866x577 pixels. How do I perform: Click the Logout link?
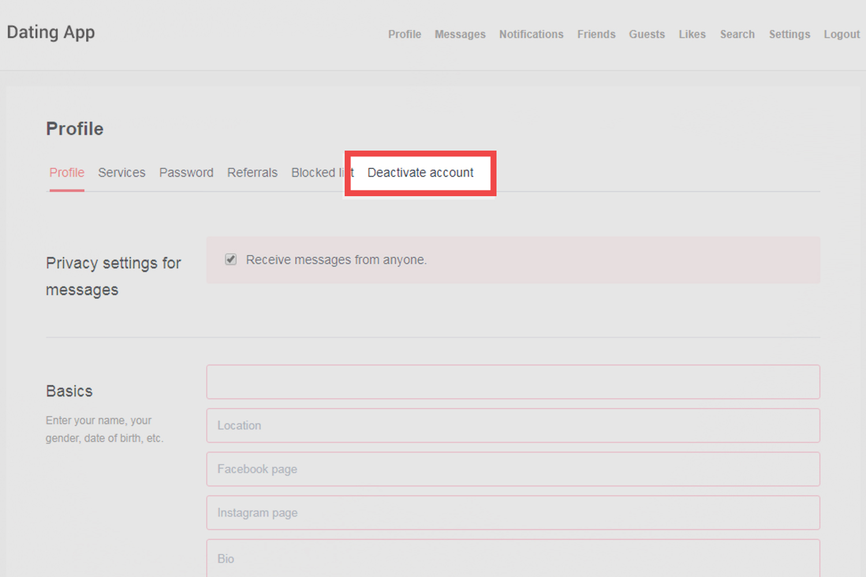tap(841, 35)
